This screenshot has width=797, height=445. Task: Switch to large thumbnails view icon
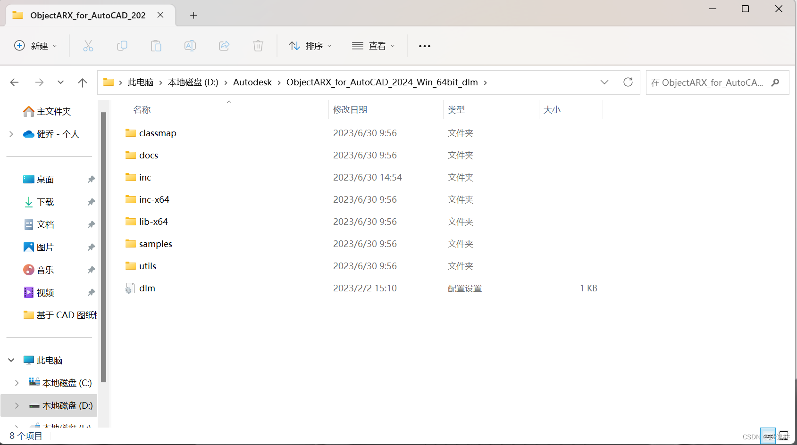click(784, 436)
